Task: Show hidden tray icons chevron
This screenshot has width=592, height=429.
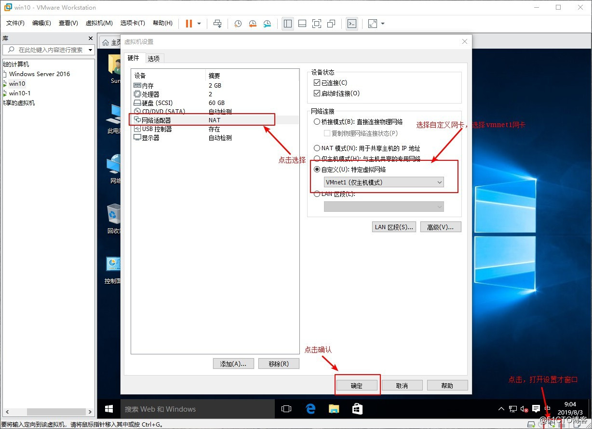Action: [501, 409]
